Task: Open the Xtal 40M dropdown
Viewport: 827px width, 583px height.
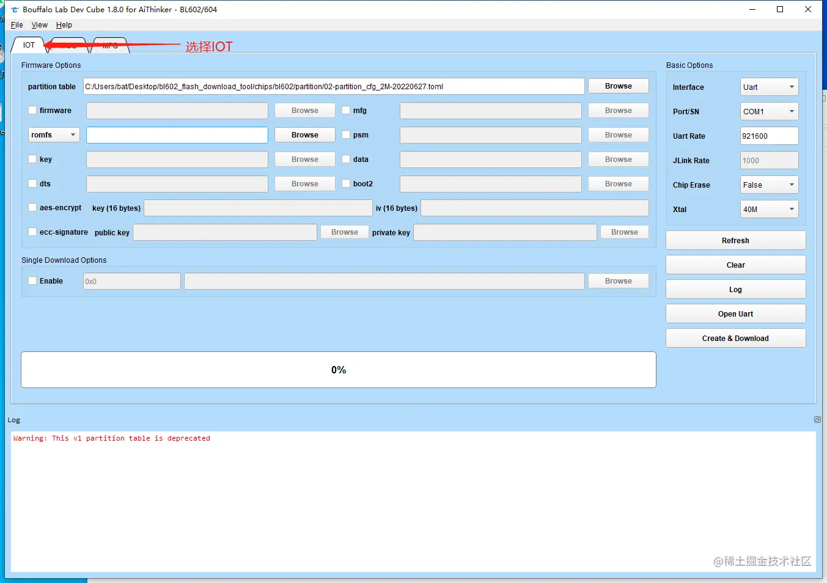Action: 769,210
